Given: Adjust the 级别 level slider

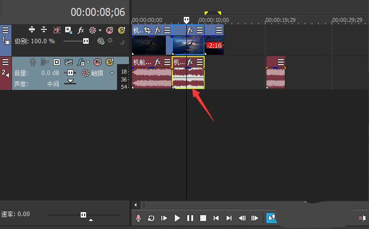Looking at the screenshot, I should tap(86, 41).
